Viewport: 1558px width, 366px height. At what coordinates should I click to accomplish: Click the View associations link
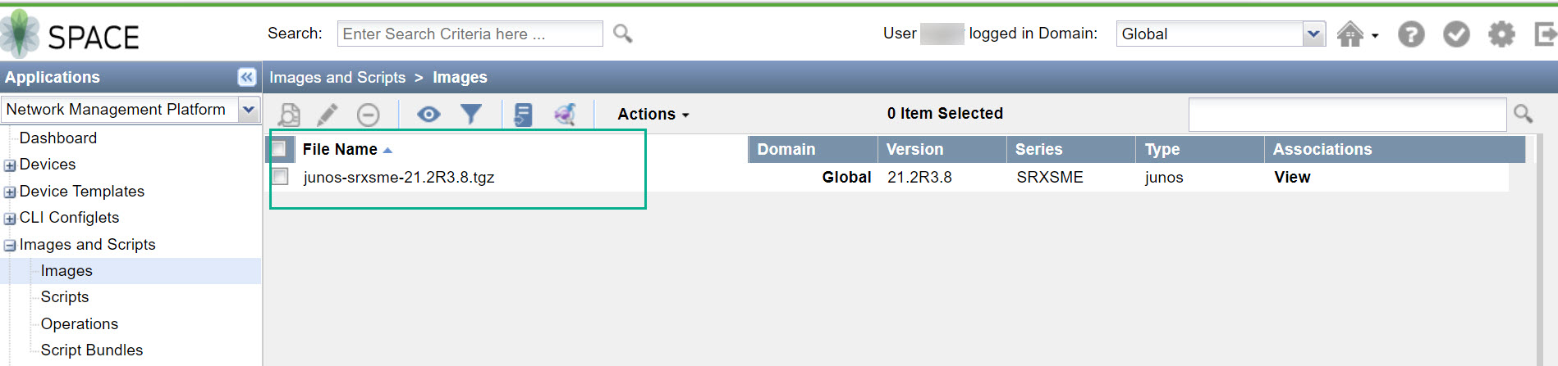point(1292,178)
